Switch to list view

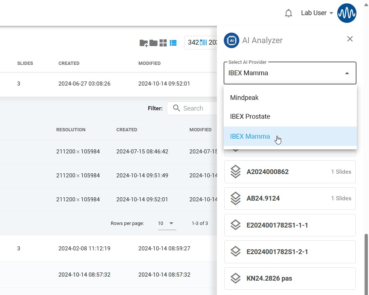pyautogui.click(x=173, y=43)
